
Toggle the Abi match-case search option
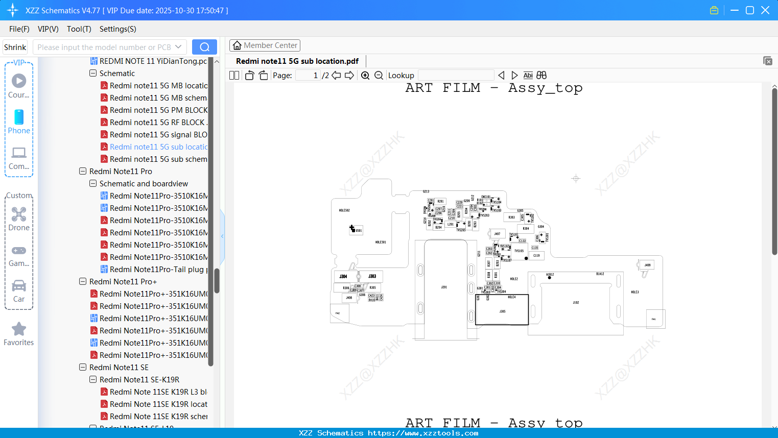click(528, 75)
